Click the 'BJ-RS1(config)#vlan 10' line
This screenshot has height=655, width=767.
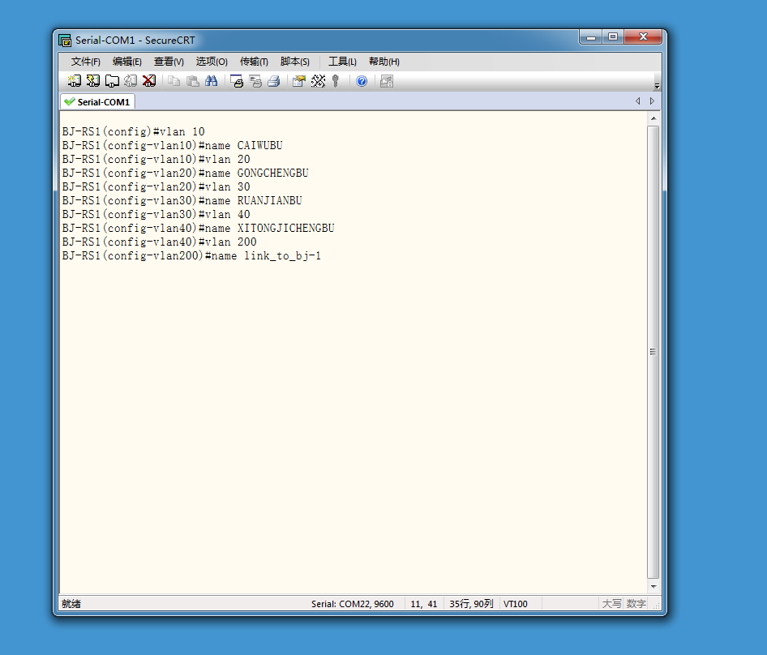coord(134,131)
